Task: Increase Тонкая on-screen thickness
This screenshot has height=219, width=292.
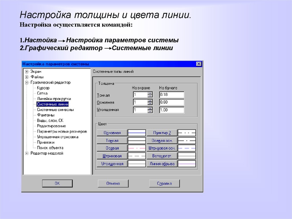Action: 150,93
